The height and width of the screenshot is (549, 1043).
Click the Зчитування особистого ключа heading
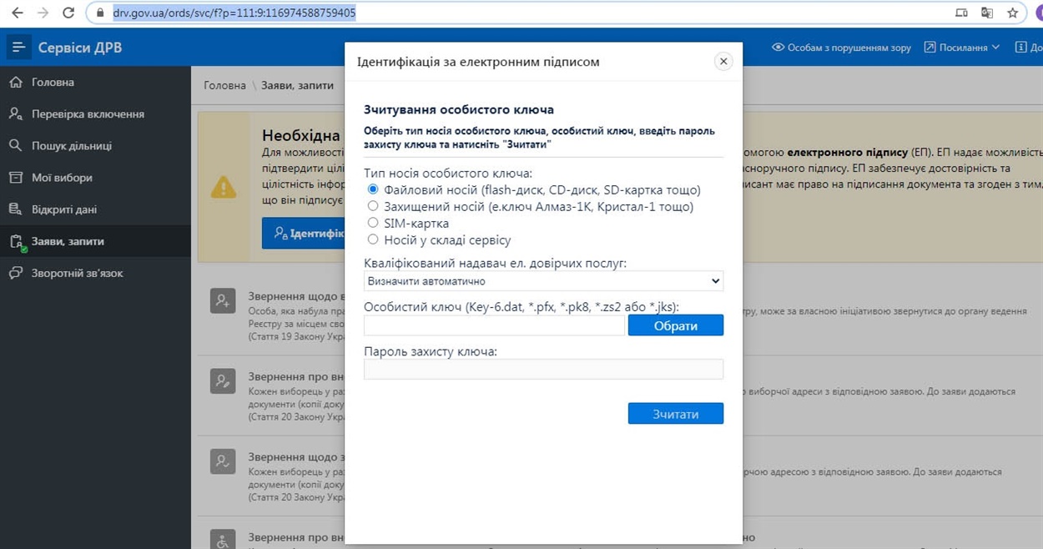(459, 109)
